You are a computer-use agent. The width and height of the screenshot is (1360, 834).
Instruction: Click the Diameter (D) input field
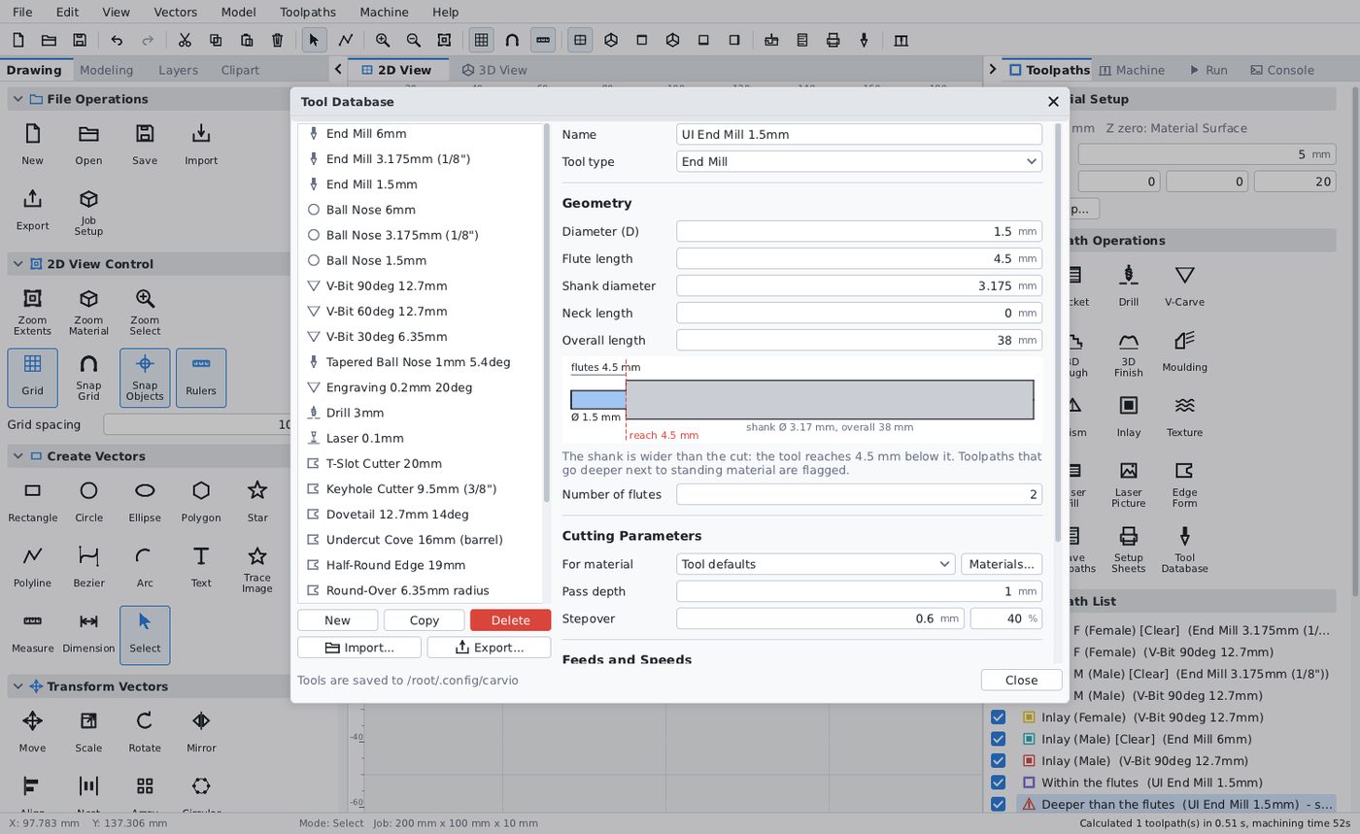[859, 231]
